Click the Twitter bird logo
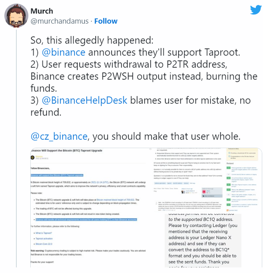263x273 pixels. click(x=255, y=10)
